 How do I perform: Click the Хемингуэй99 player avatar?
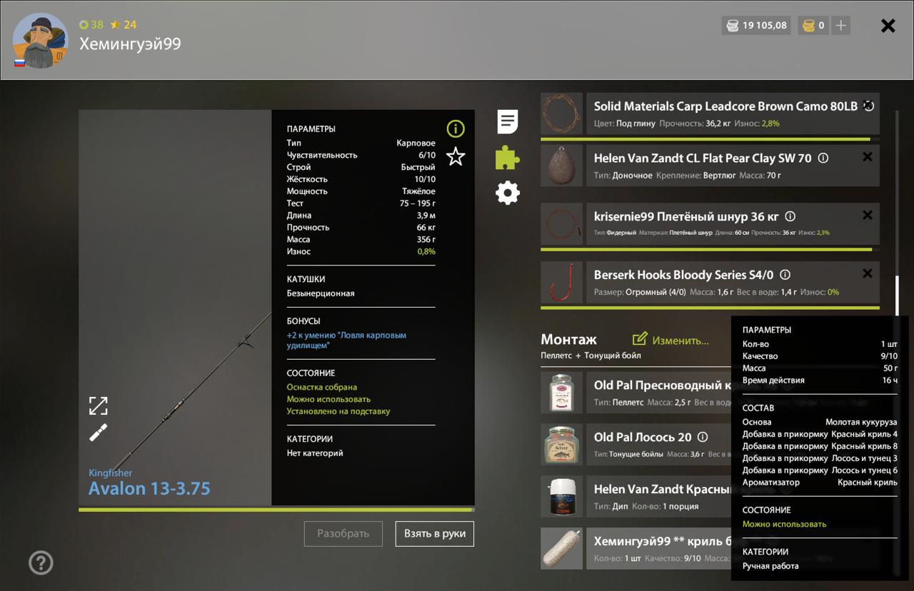(40, 40)
